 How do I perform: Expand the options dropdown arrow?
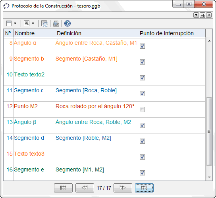tap(33, 23)
